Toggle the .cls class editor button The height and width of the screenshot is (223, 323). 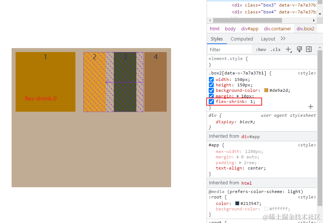point(276,50)
